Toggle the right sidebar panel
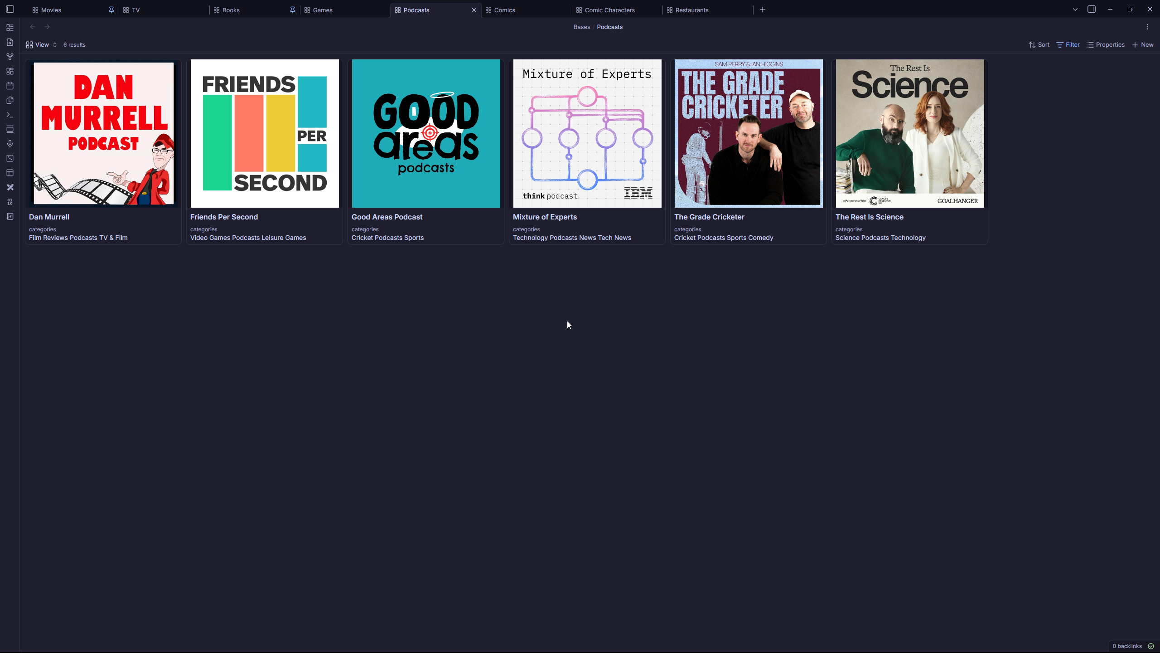Screen dimensions: 1160x653 1092,9
